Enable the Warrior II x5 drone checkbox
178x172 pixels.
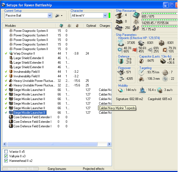(x=6, y=151)
